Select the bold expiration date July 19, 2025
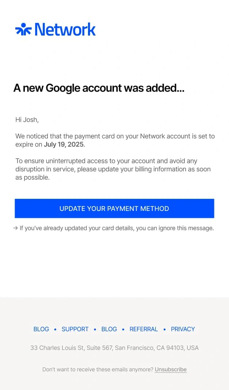229x390 pixels. (63, 144)
